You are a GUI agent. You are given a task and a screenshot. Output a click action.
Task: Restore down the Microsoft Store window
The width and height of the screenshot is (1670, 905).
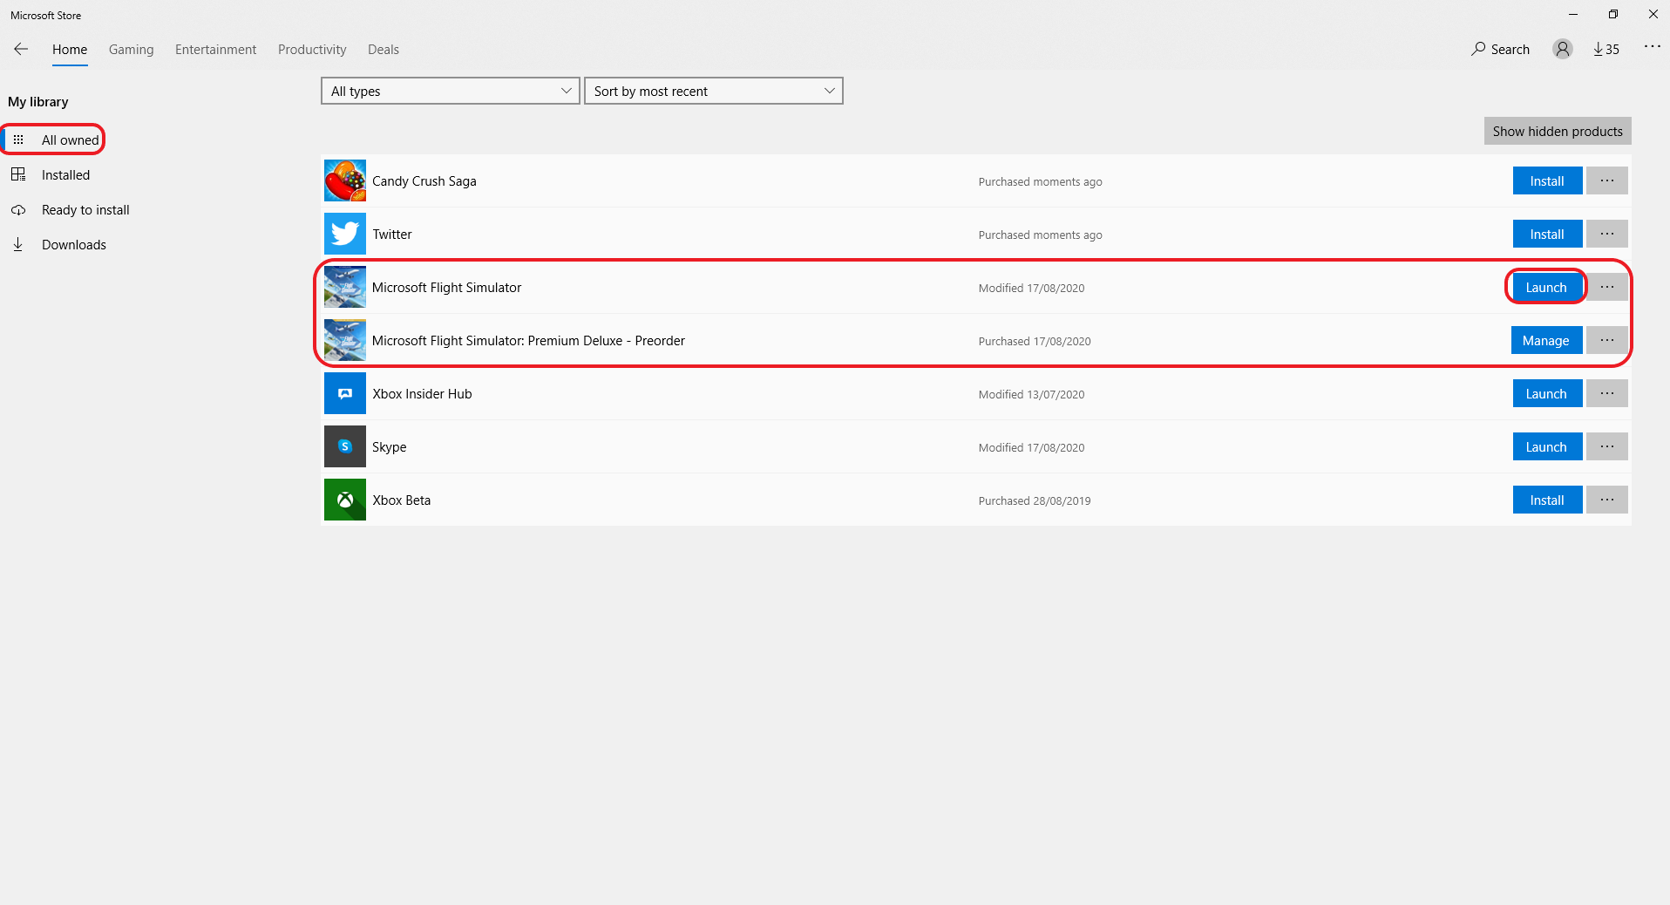1613,15
